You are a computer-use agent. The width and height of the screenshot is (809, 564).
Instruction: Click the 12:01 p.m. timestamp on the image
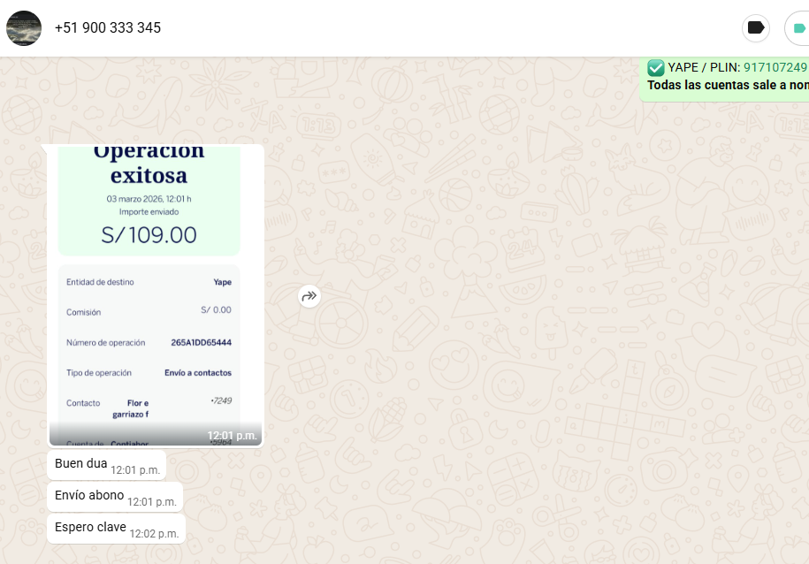(232, 436)
